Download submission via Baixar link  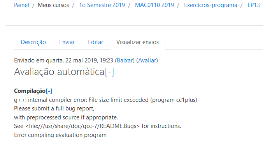click(124, 60)
